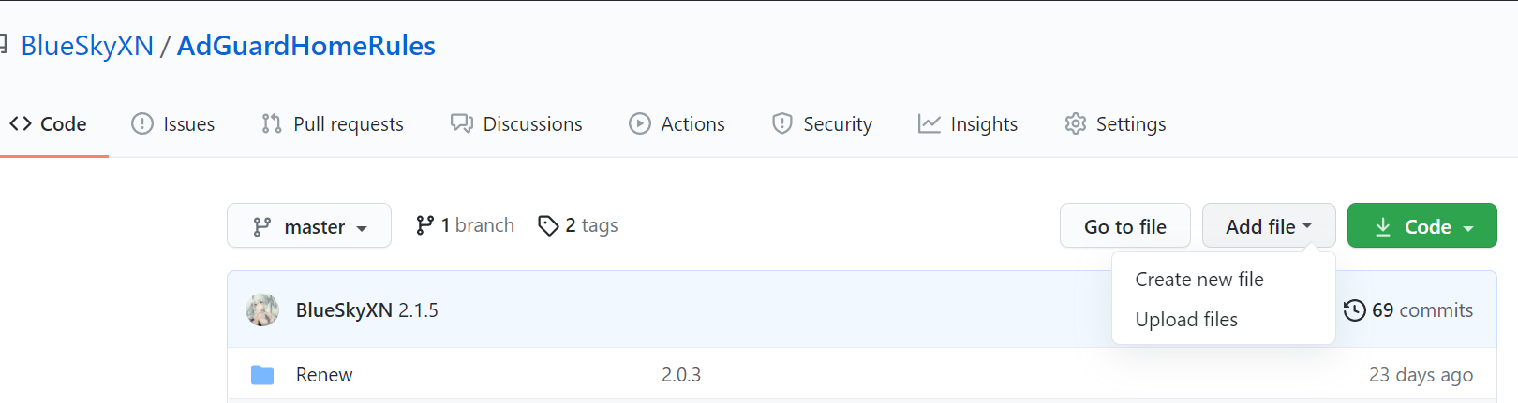Click the Discussions speech bubble icon

pyautogui.click(x=462, y=123)
